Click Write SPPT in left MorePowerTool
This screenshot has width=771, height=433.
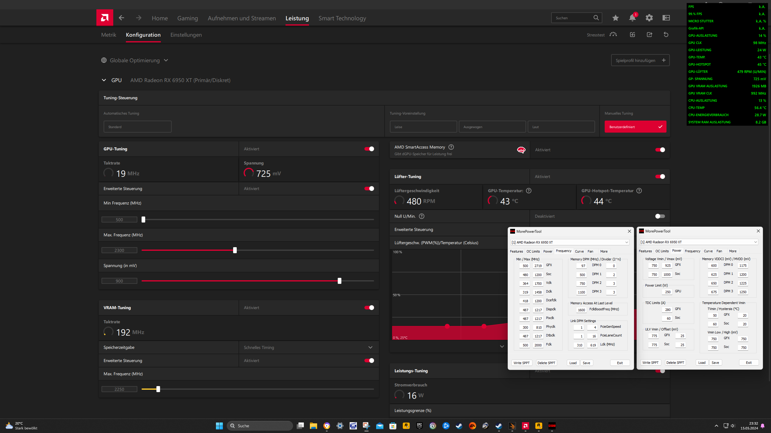[x=521, y=363]
